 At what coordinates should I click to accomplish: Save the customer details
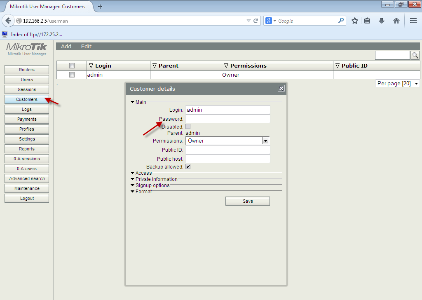click(248, 201)
